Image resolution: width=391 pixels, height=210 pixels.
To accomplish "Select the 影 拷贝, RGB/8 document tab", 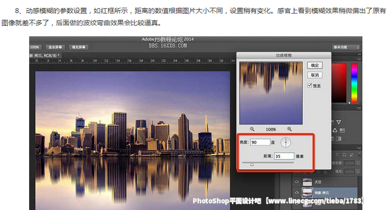I will [x=45, y=56].
